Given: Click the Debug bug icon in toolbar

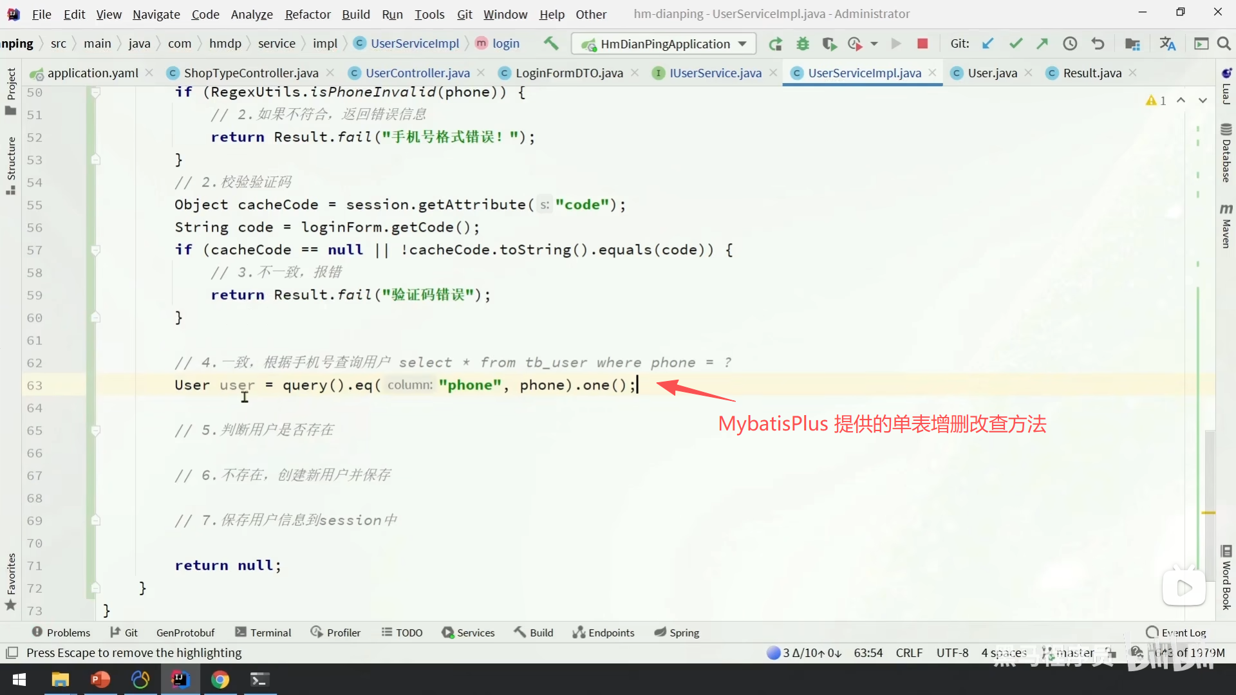Looking at the screenshot, I should 802,44.
